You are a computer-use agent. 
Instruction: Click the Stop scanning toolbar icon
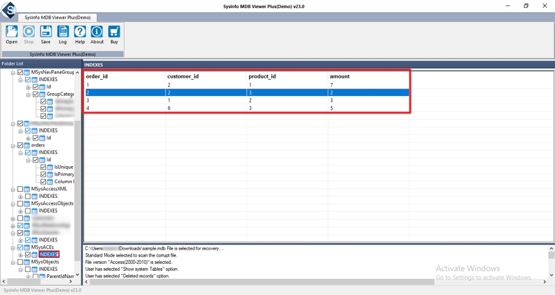(x=28, y=32)
